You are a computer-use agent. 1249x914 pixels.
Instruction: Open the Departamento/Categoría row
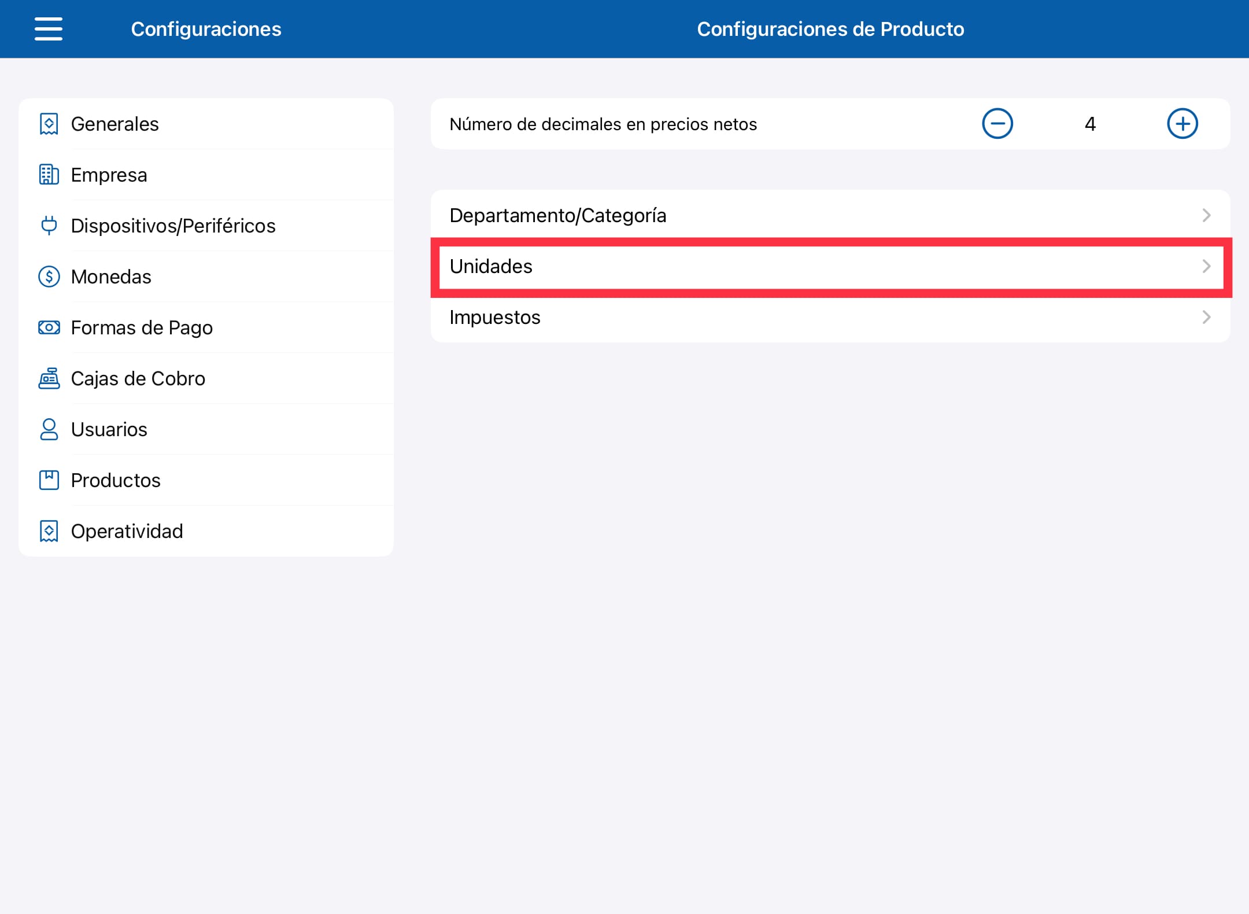[830, 215]
